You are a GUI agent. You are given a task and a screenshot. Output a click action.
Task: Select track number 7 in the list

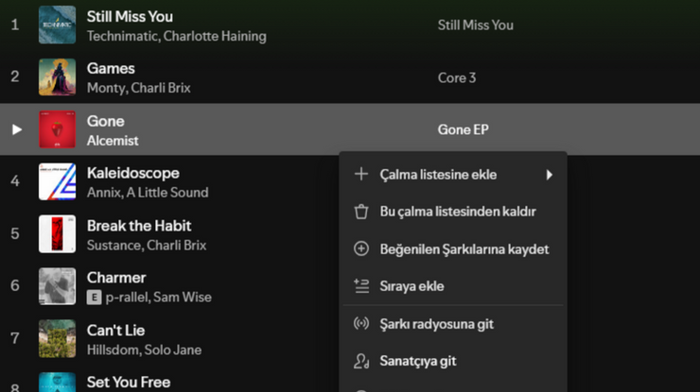(x=15, y=338)
